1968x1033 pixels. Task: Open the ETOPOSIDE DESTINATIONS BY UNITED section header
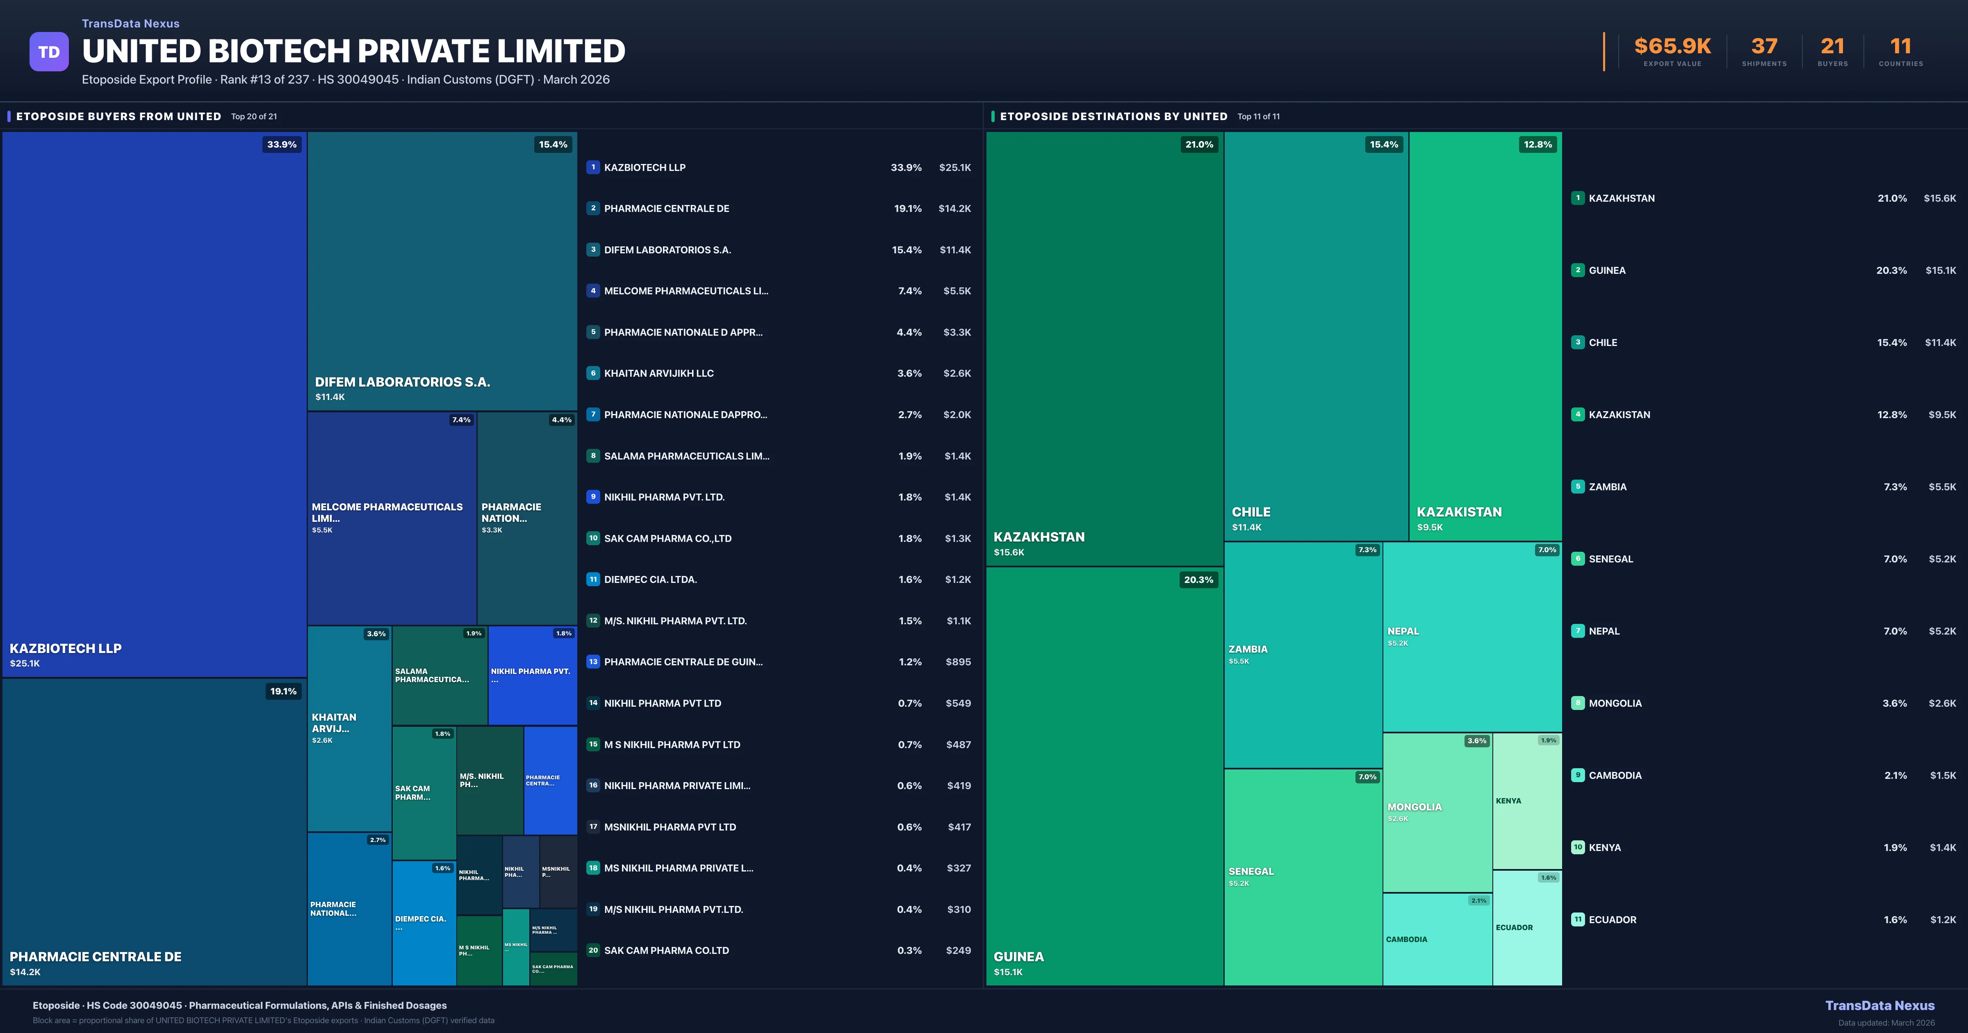point(1113,116)
